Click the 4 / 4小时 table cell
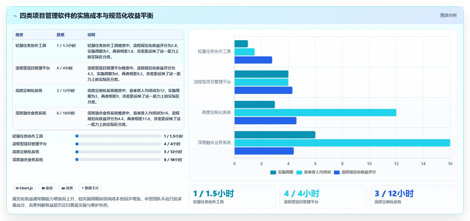470x221 pixels. [x=64, y=68]
